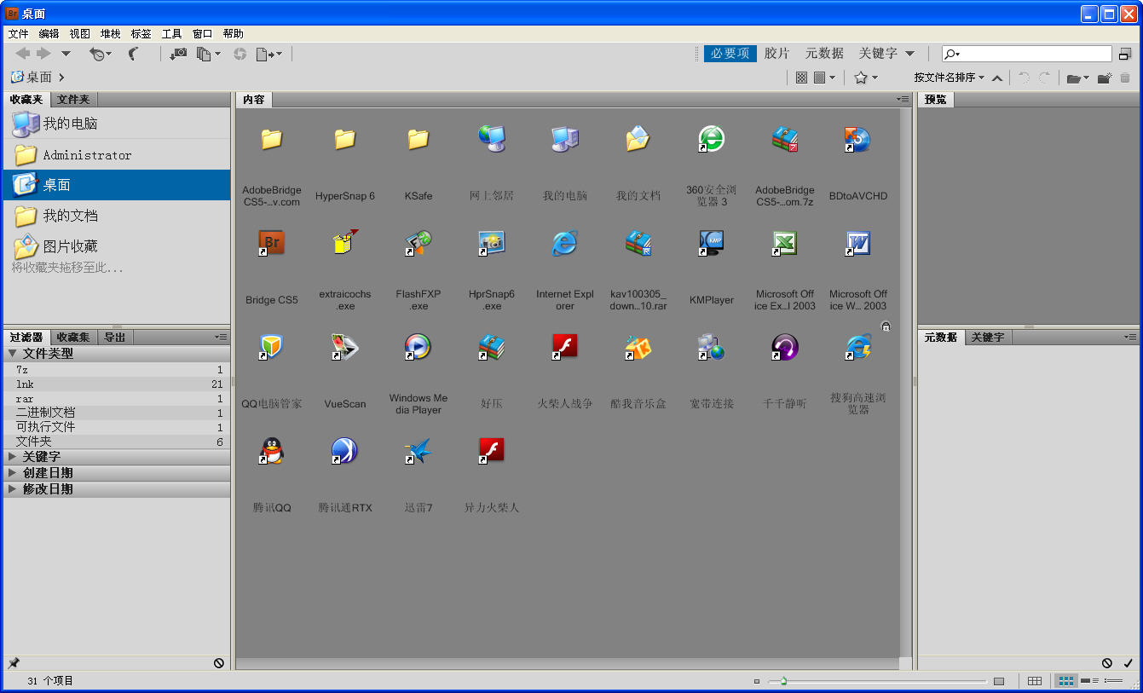
Task: Open the 工具 menu
Action: (171, 33)
